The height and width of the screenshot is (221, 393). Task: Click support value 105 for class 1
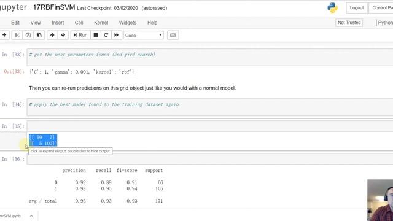(x=159, y=188)
